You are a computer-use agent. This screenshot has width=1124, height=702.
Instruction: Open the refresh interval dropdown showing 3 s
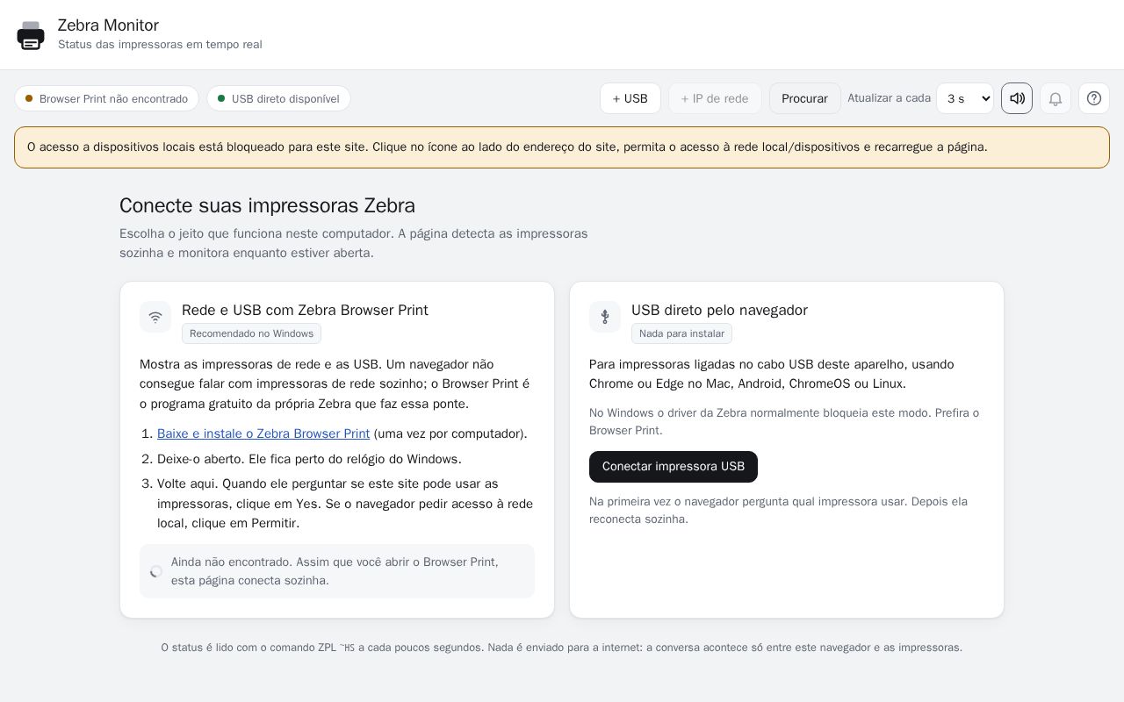tap(965, 98)
